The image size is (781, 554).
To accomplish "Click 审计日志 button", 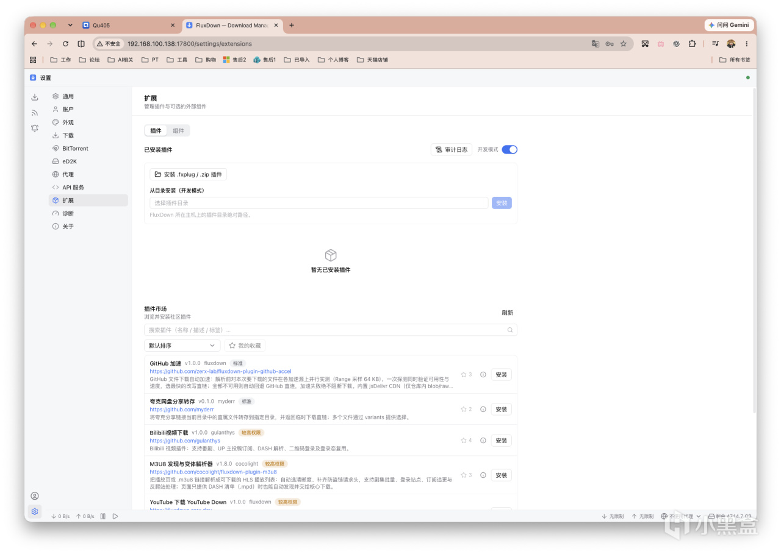I will coord(452,149).
